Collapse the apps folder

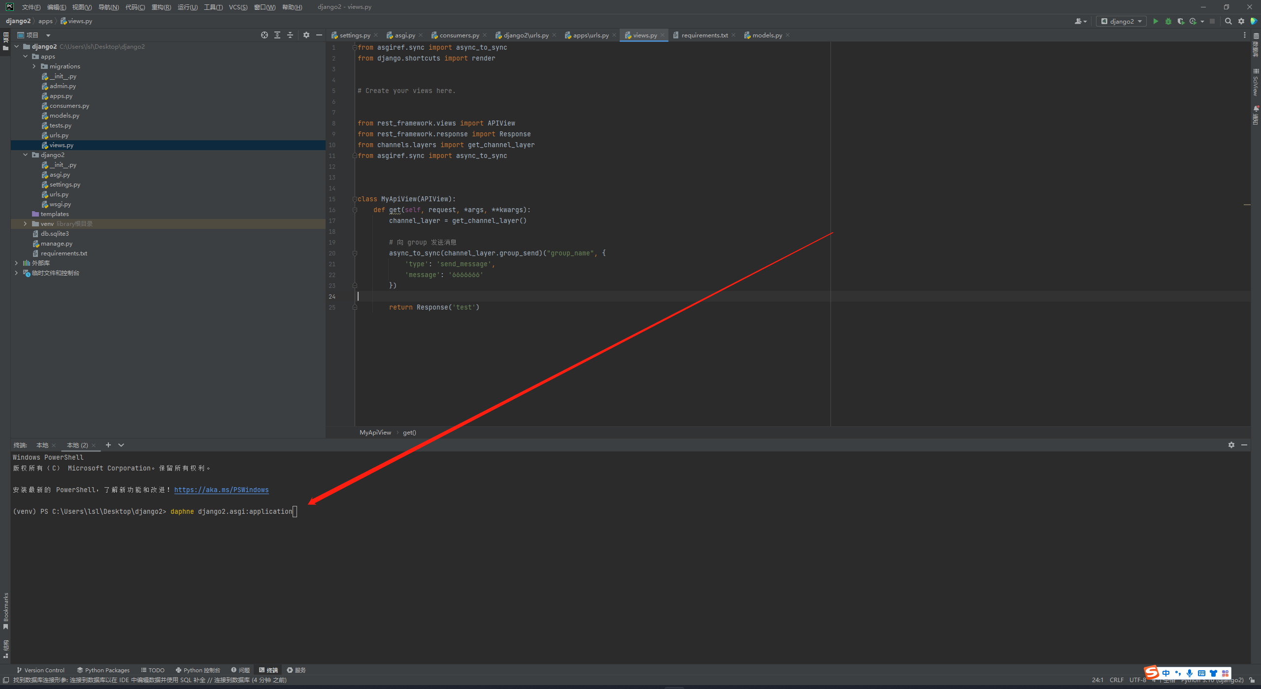click(26, 57)
